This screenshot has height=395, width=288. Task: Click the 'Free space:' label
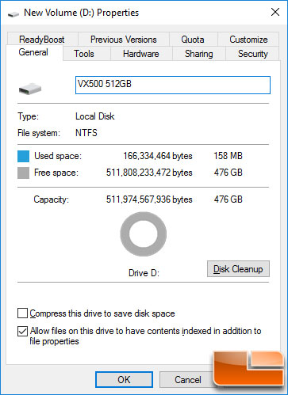point(56,173)
